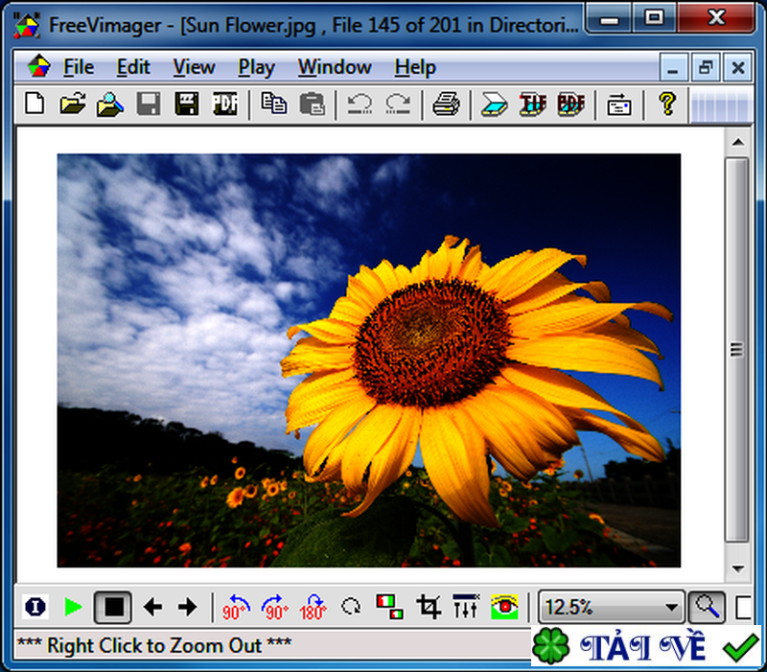Rotate the sunflower image 90 degrees clockwise
Screen dimensions: 767x672
point(271,607)
